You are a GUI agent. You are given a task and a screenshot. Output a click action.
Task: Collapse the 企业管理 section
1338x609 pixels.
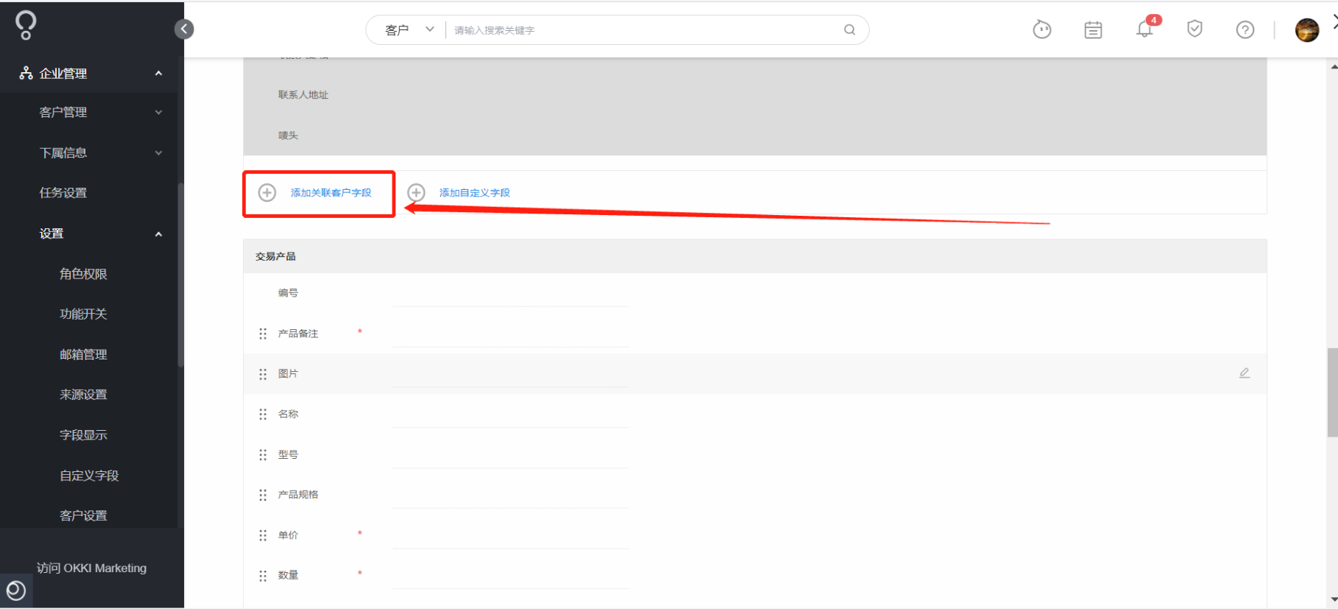[158, 73]
